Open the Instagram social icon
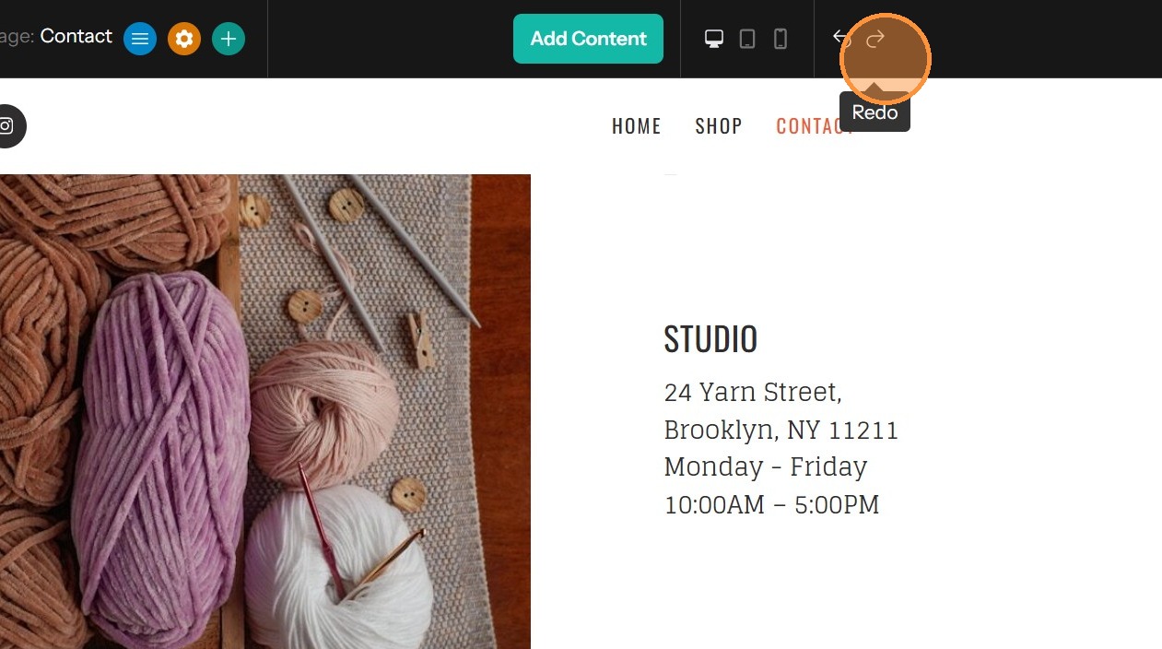Screen dimensions: 1162x649 pos(7,126)
